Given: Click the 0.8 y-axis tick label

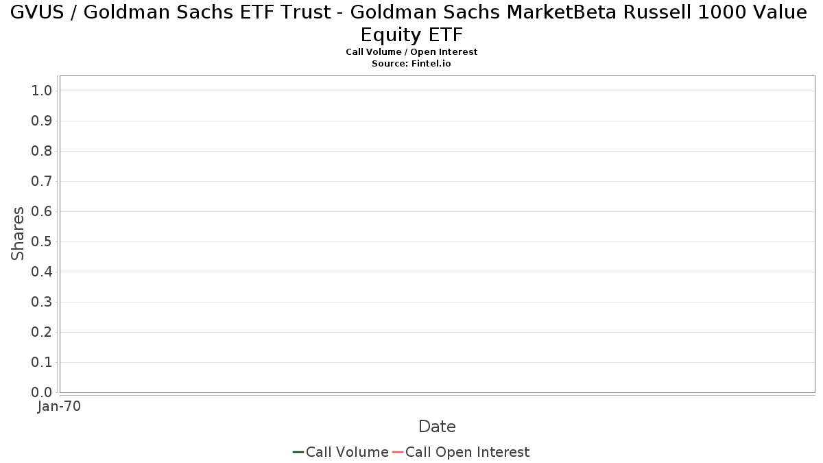Looking at the screenshot, I should pyautogui.click(x=42, y=152).
